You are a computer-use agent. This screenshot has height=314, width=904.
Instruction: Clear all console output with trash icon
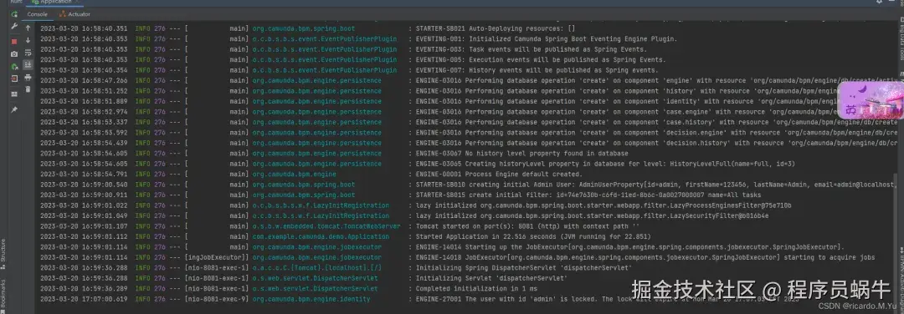pyautogui.click(x=28, y=89)
